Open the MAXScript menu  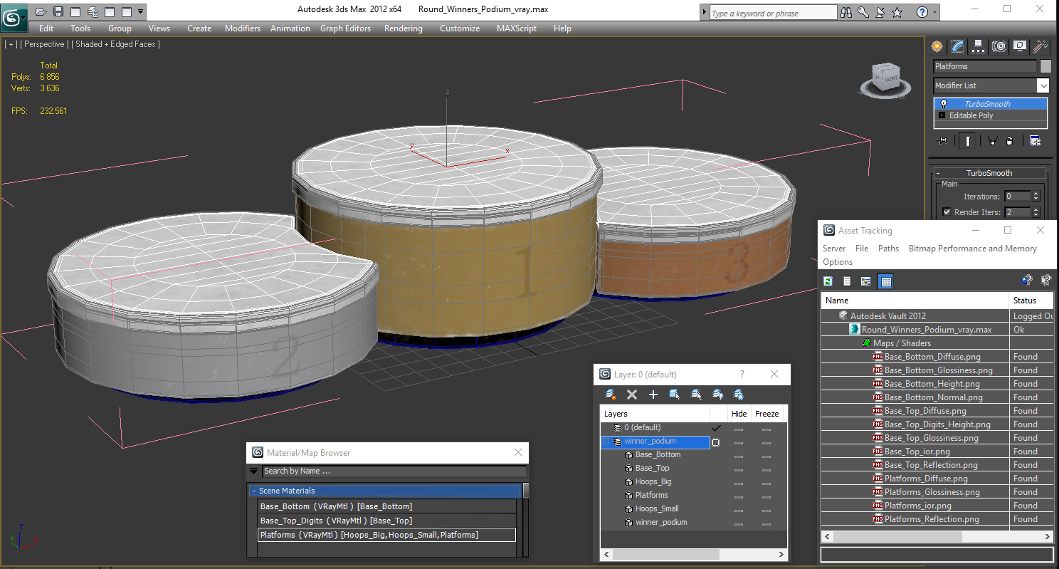pyautogui.click(x=517, y=28)
